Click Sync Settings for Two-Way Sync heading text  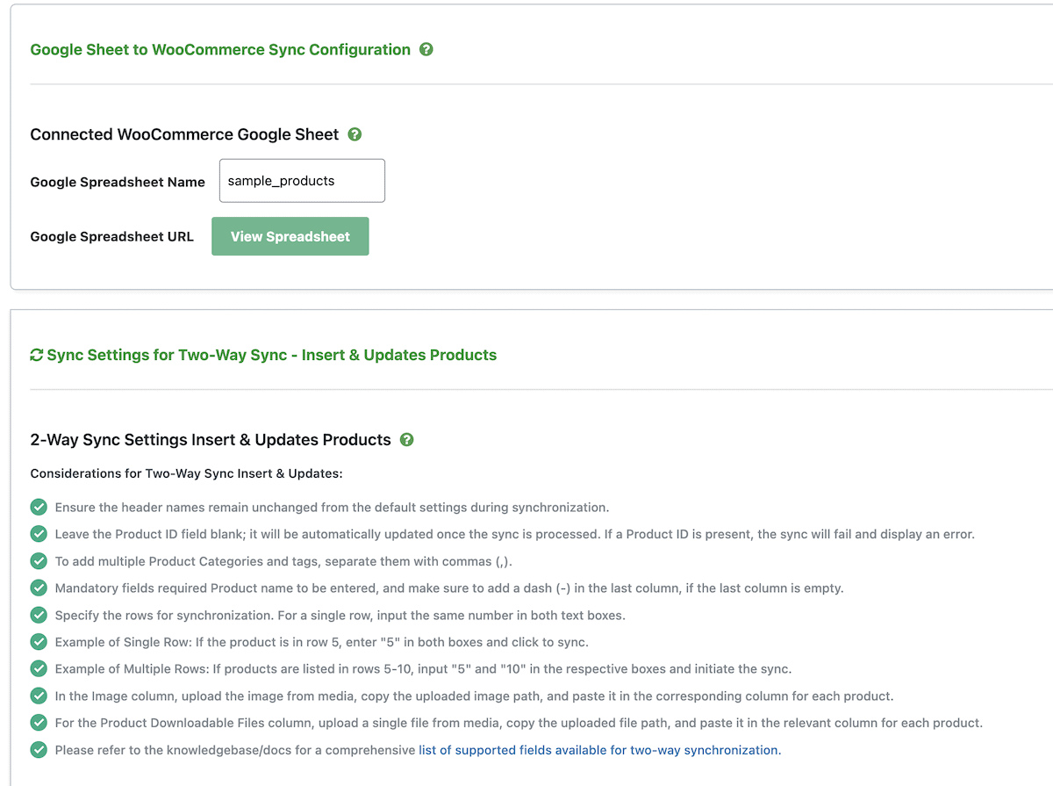coord(272,356)
